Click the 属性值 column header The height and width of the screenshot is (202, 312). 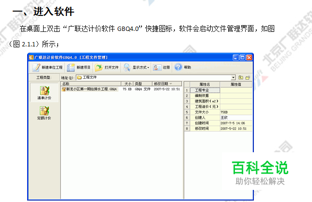[x=236, y=85]
